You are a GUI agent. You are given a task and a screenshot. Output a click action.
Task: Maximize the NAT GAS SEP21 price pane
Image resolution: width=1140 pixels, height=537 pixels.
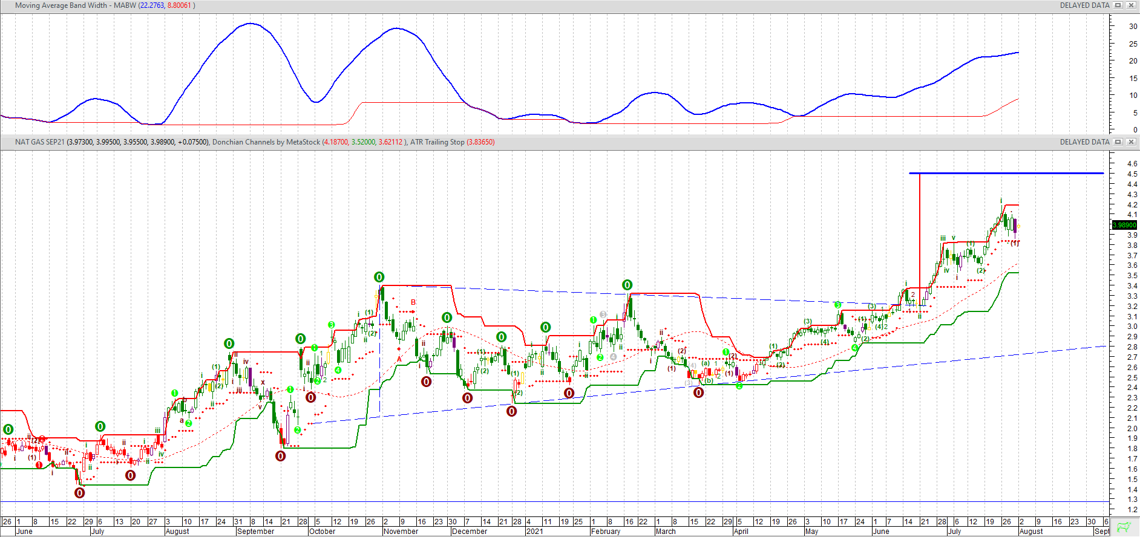[x=1118, y=142]
